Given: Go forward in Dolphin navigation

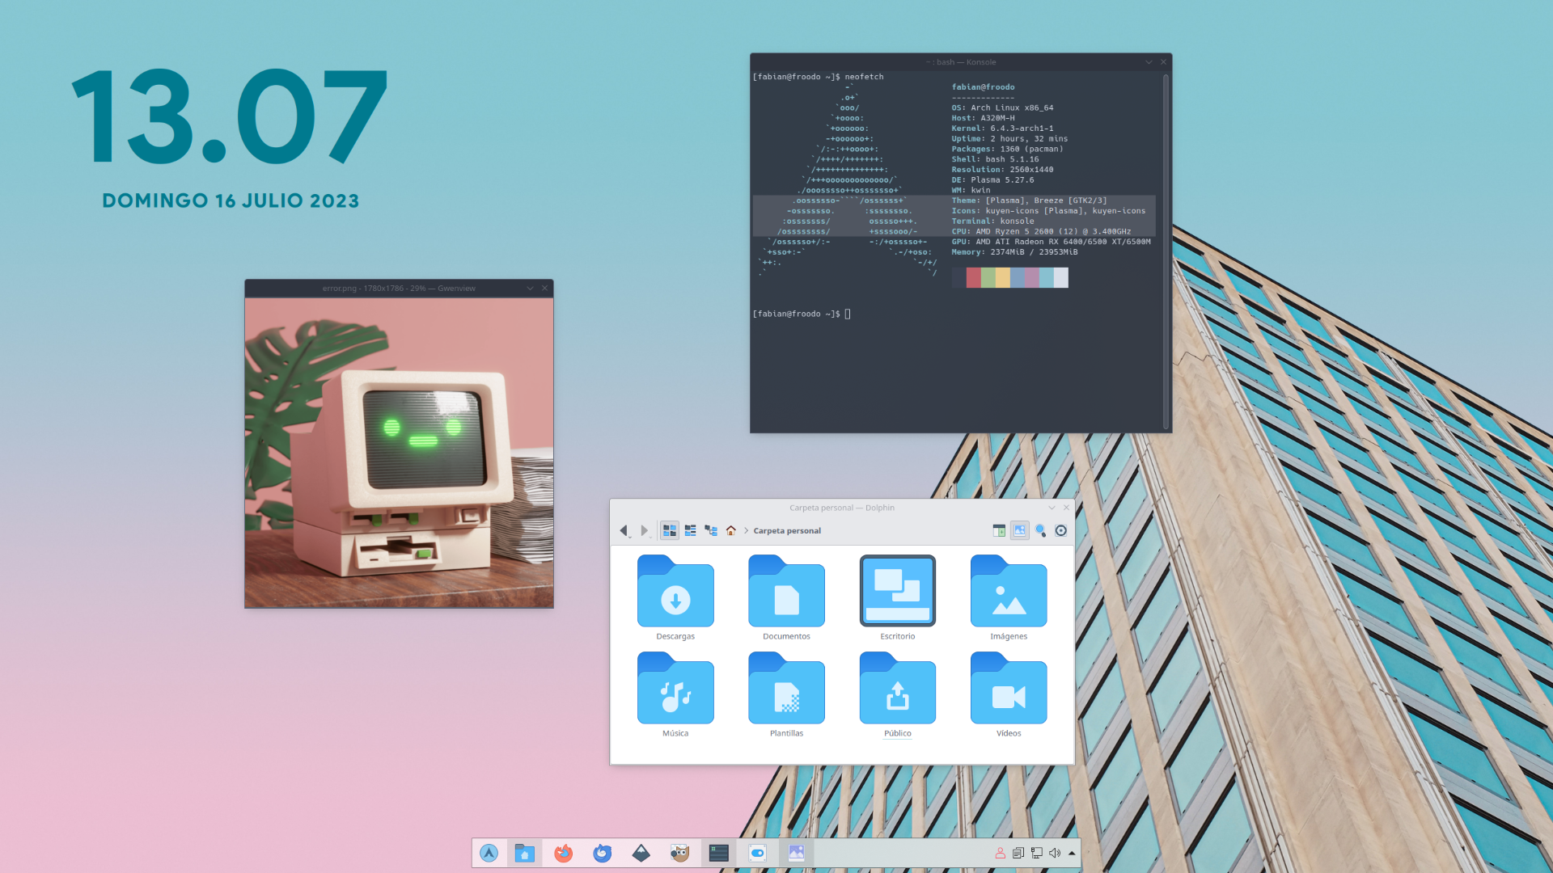Looking at the screenshot, I should 645,531.
